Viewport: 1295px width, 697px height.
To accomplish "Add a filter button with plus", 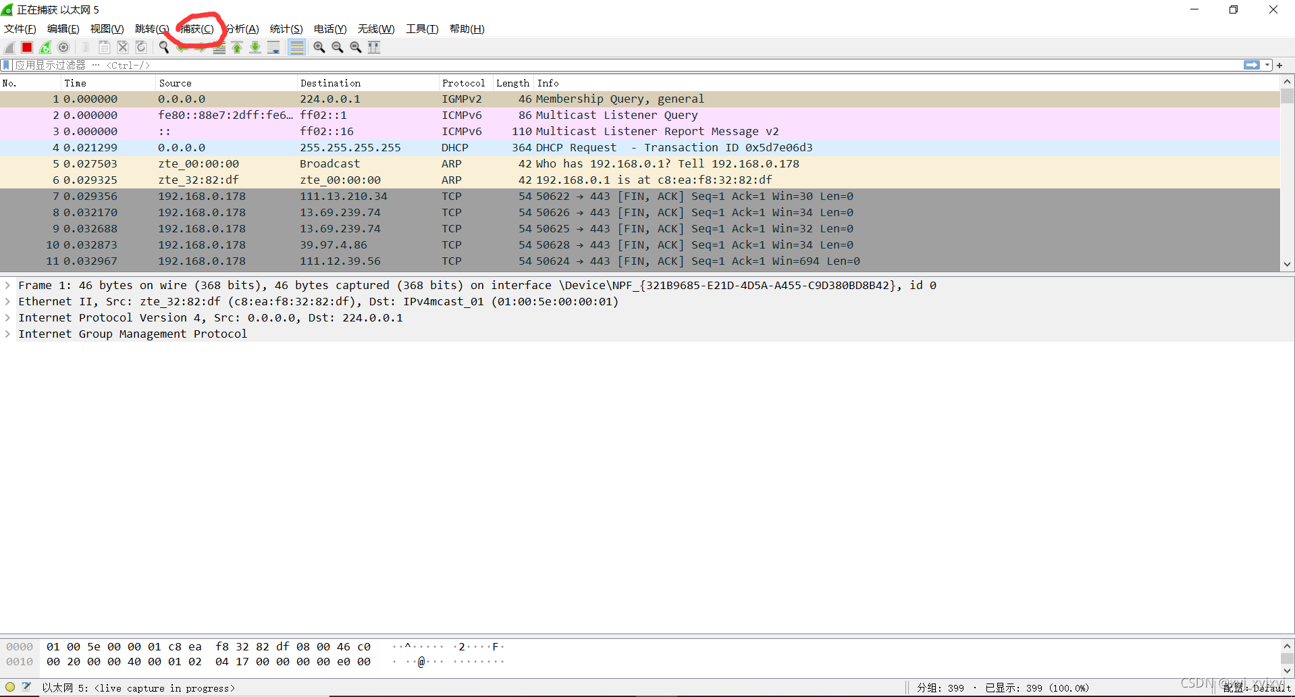I will 1279,65.
